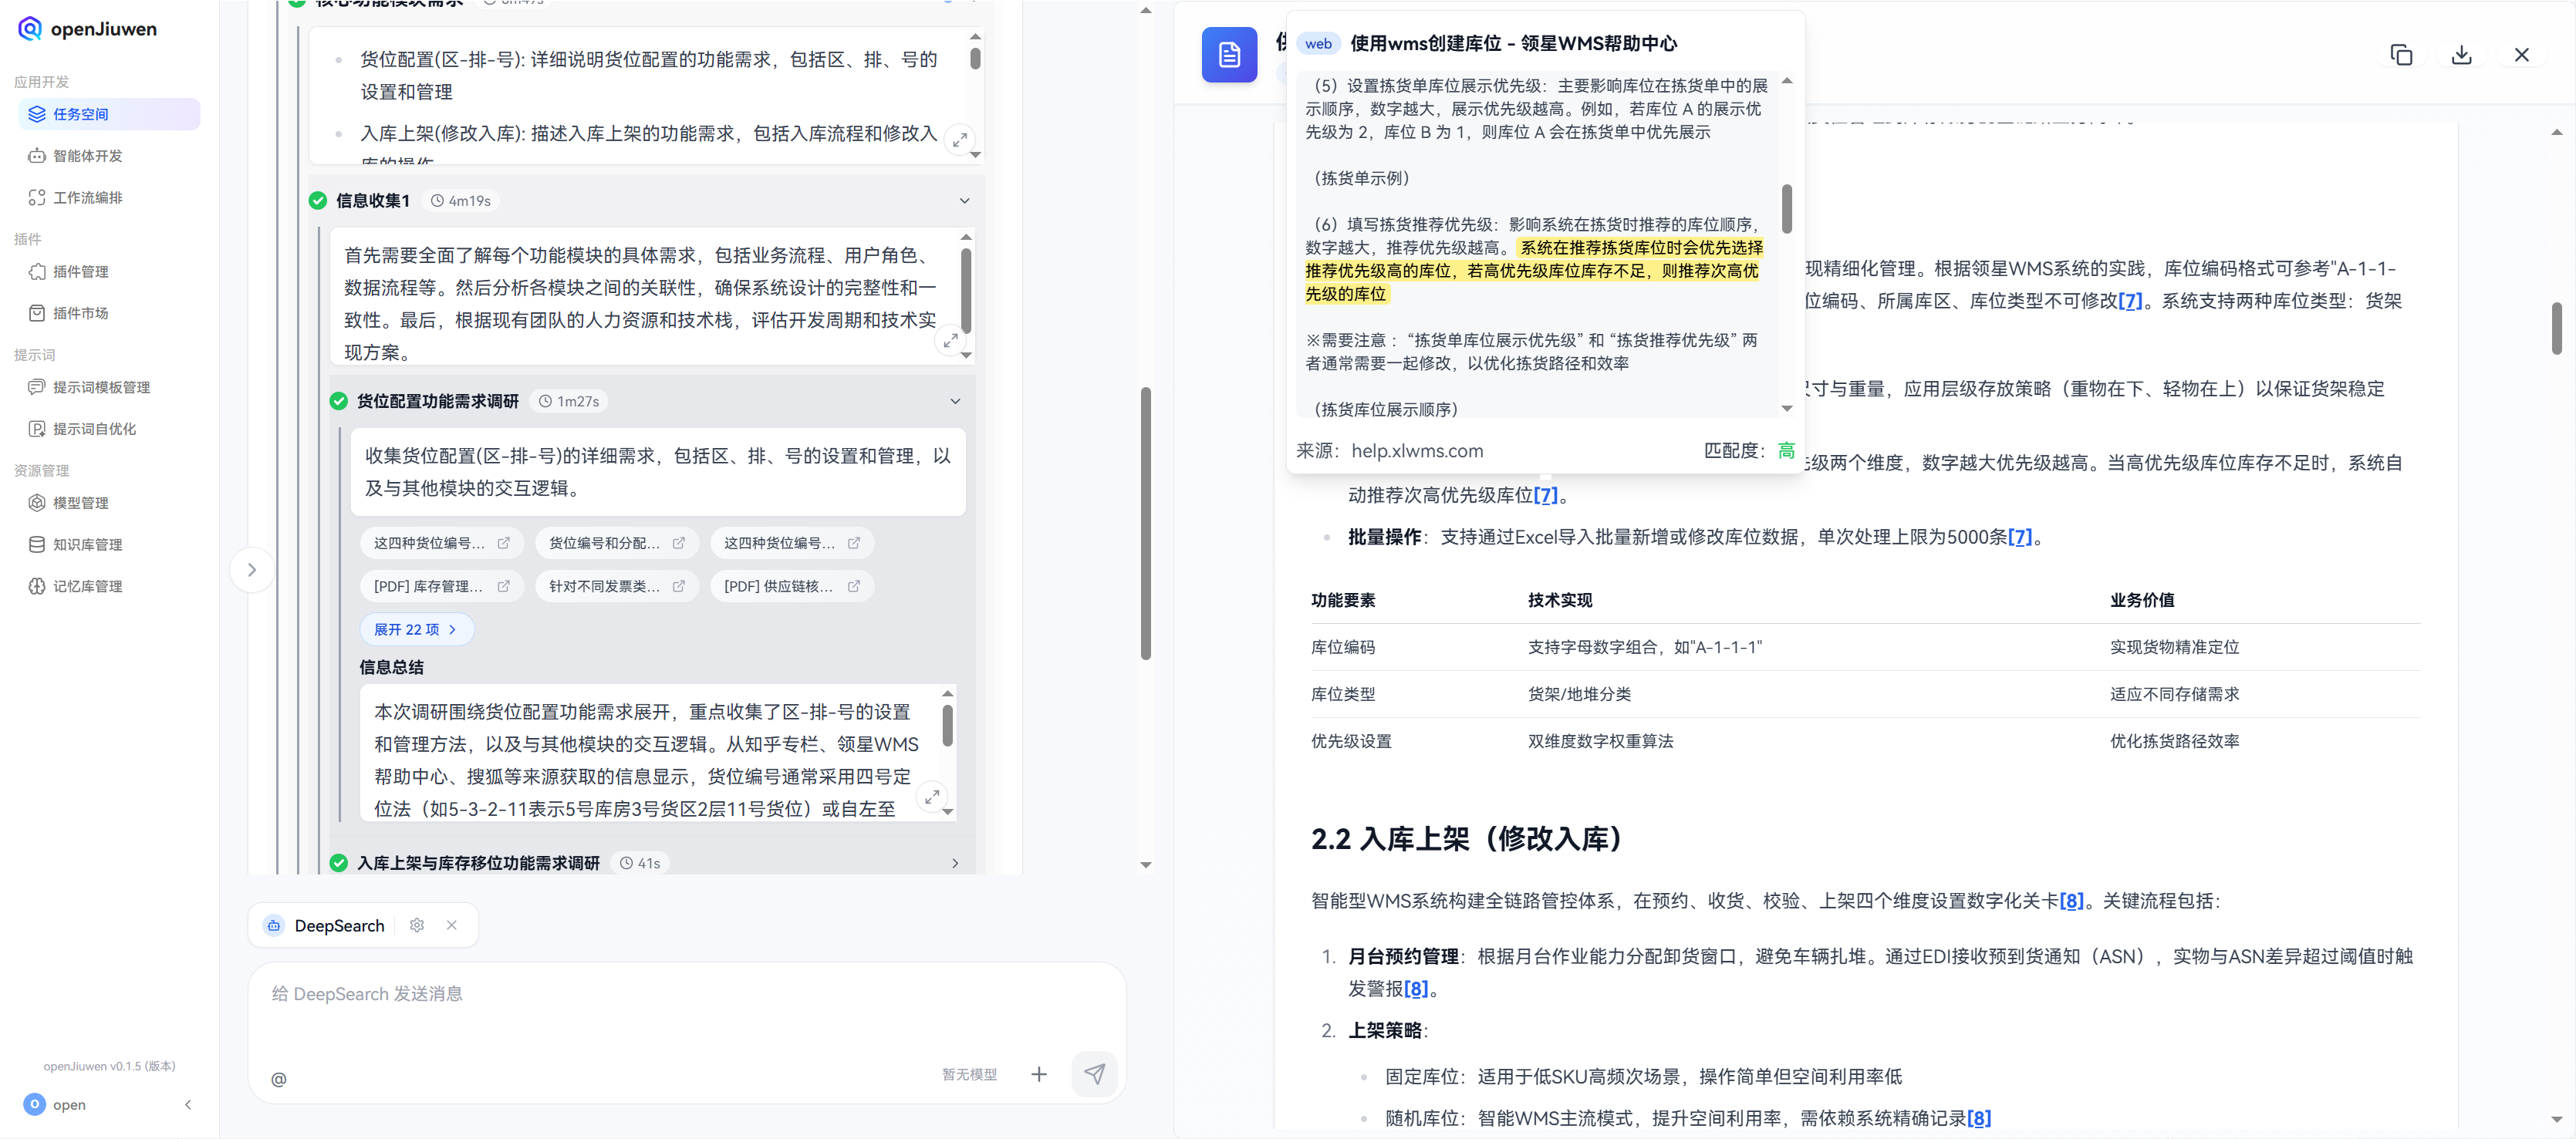Image resolution: width=2576 pixels, height=1139 pixels.
Task: Click source help.xlwms.com in popup
Action: (x=1417, y=451)
